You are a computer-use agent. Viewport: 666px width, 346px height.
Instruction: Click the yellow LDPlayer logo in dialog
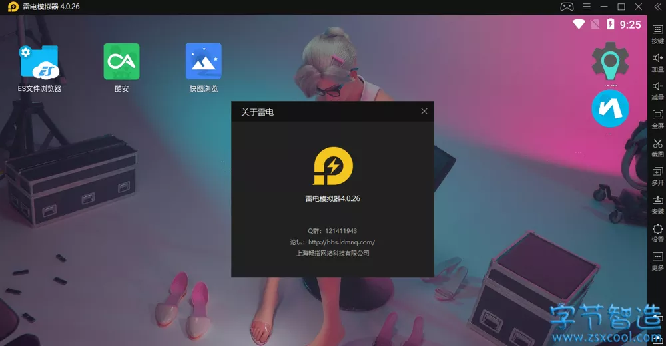pos(333,166)
